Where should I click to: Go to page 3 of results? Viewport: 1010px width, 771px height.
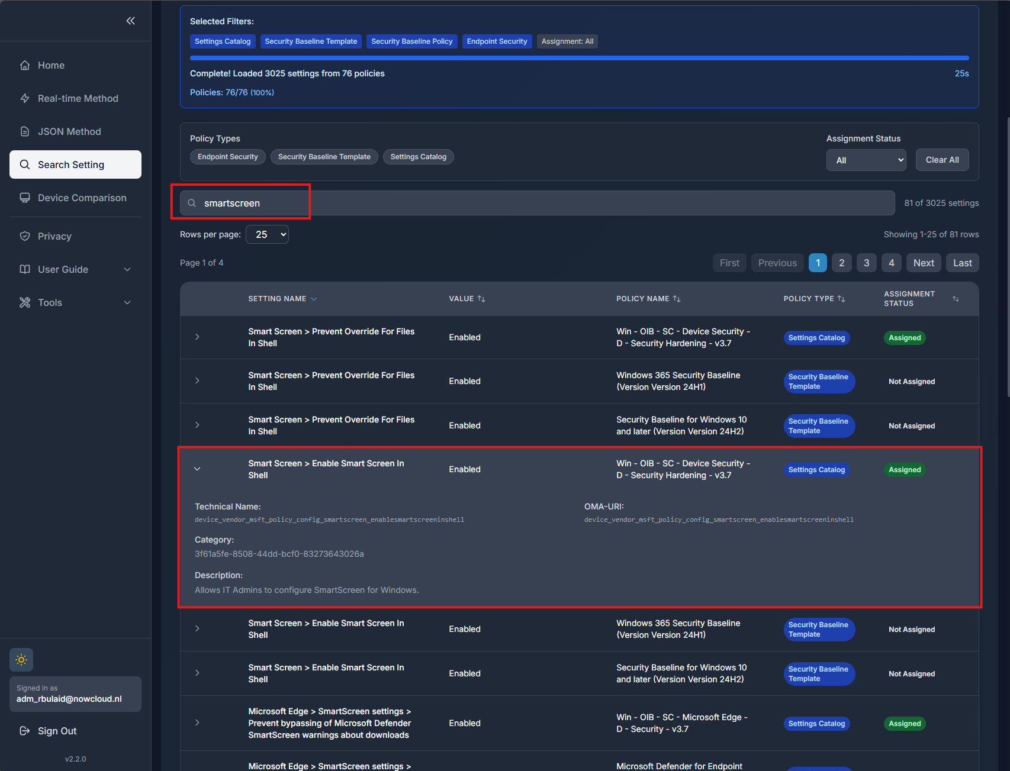pyautogui.click(x=866, y=263)
